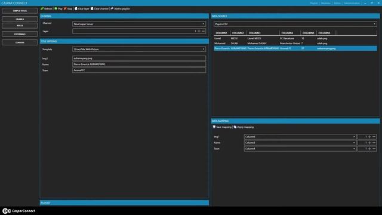The width and height of the screenshot is (382, 215).
Task: Click the FC Barcelona cell
Action: 286,38
